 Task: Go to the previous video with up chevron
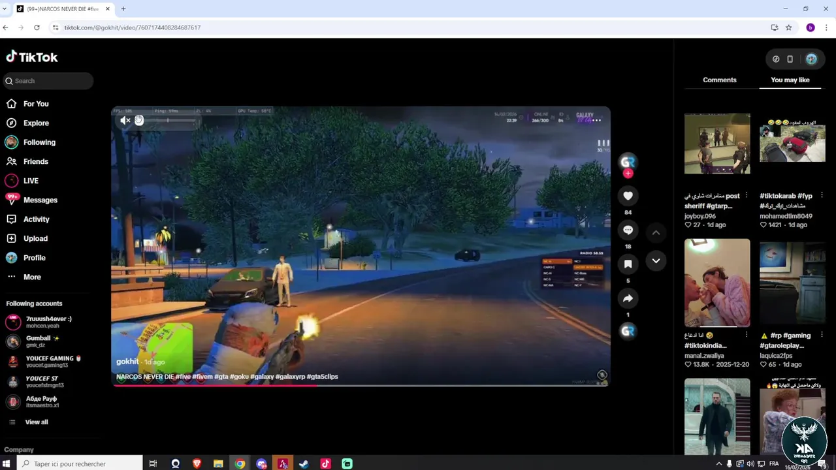[x=656, y=232]
